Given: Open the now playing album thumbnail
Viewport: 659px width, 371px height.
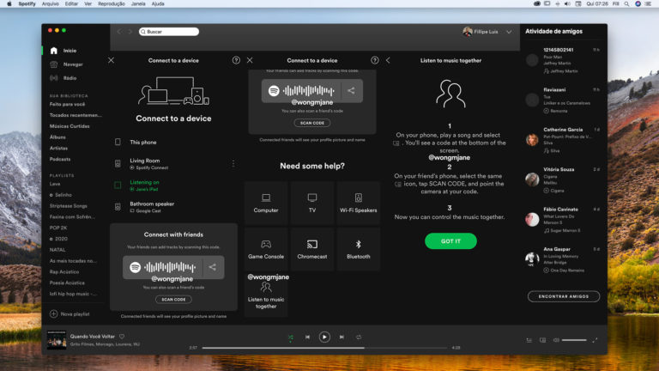Looking at the screenshot, I should pyautogui.click(x=57, y=340).
